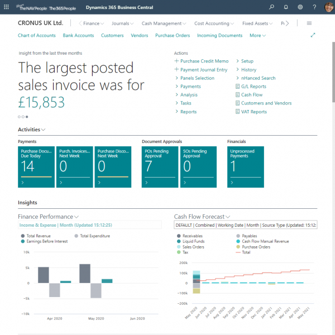Expand the Journals menu dropdown

[x=122, y=23]
